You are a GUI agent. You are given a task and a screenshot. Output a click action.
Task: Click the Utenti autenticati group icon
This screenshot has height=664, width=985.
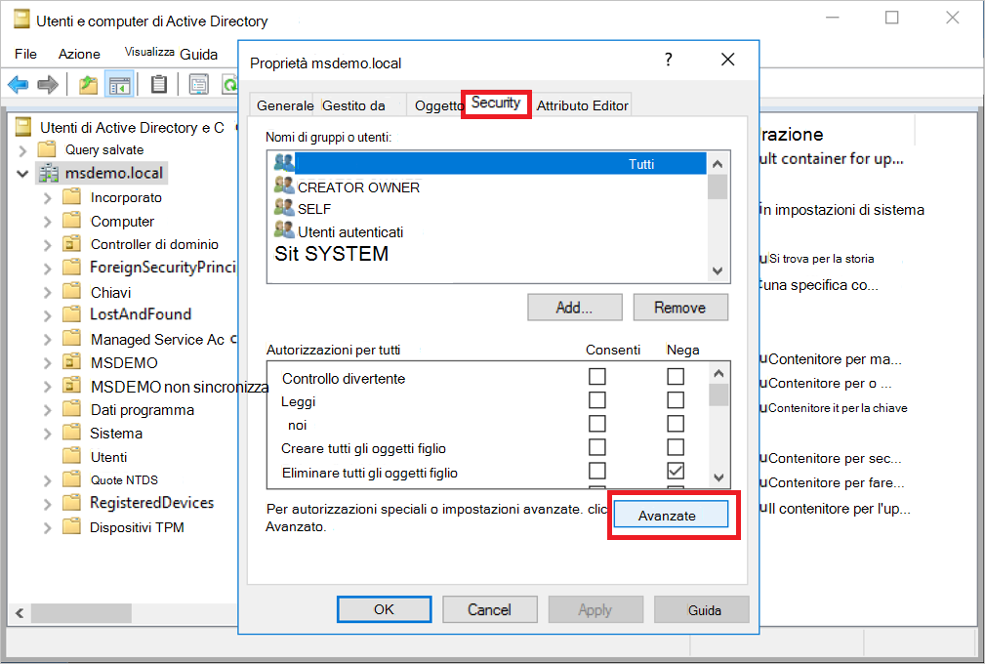(x=284, y=229)
